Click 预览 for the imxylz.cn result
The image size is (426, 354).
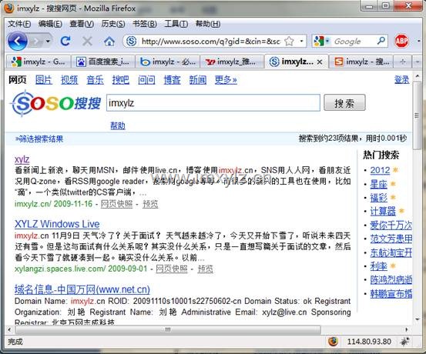150,204
